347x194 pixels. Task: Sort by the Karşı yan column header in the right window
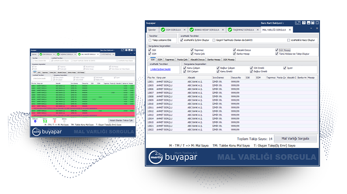(171, 78)
